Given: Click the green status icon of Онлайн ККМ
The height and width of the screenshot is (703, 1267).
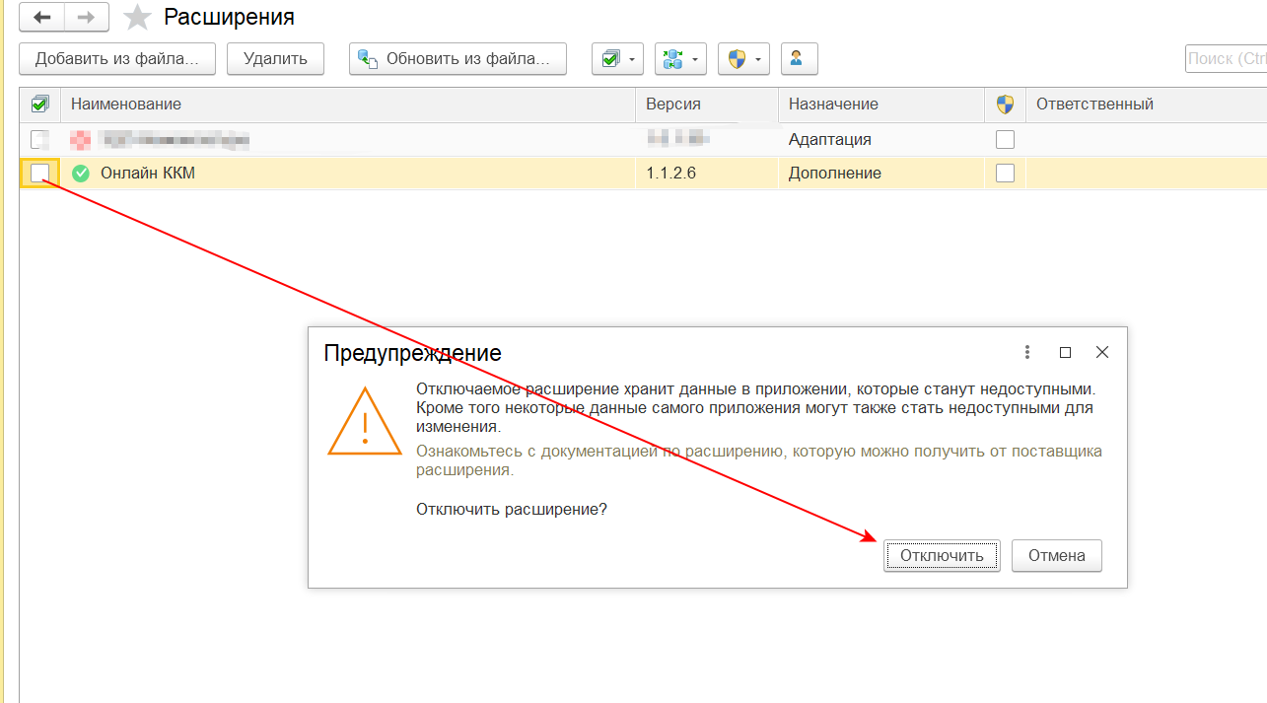Looking at the screenshot, I should (81, 174).
